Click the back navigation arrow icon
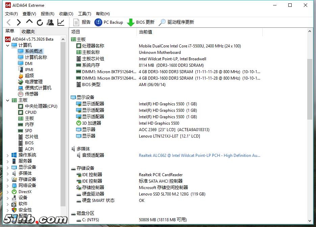This screenshot has height=227, width=316. pos(8,22)
